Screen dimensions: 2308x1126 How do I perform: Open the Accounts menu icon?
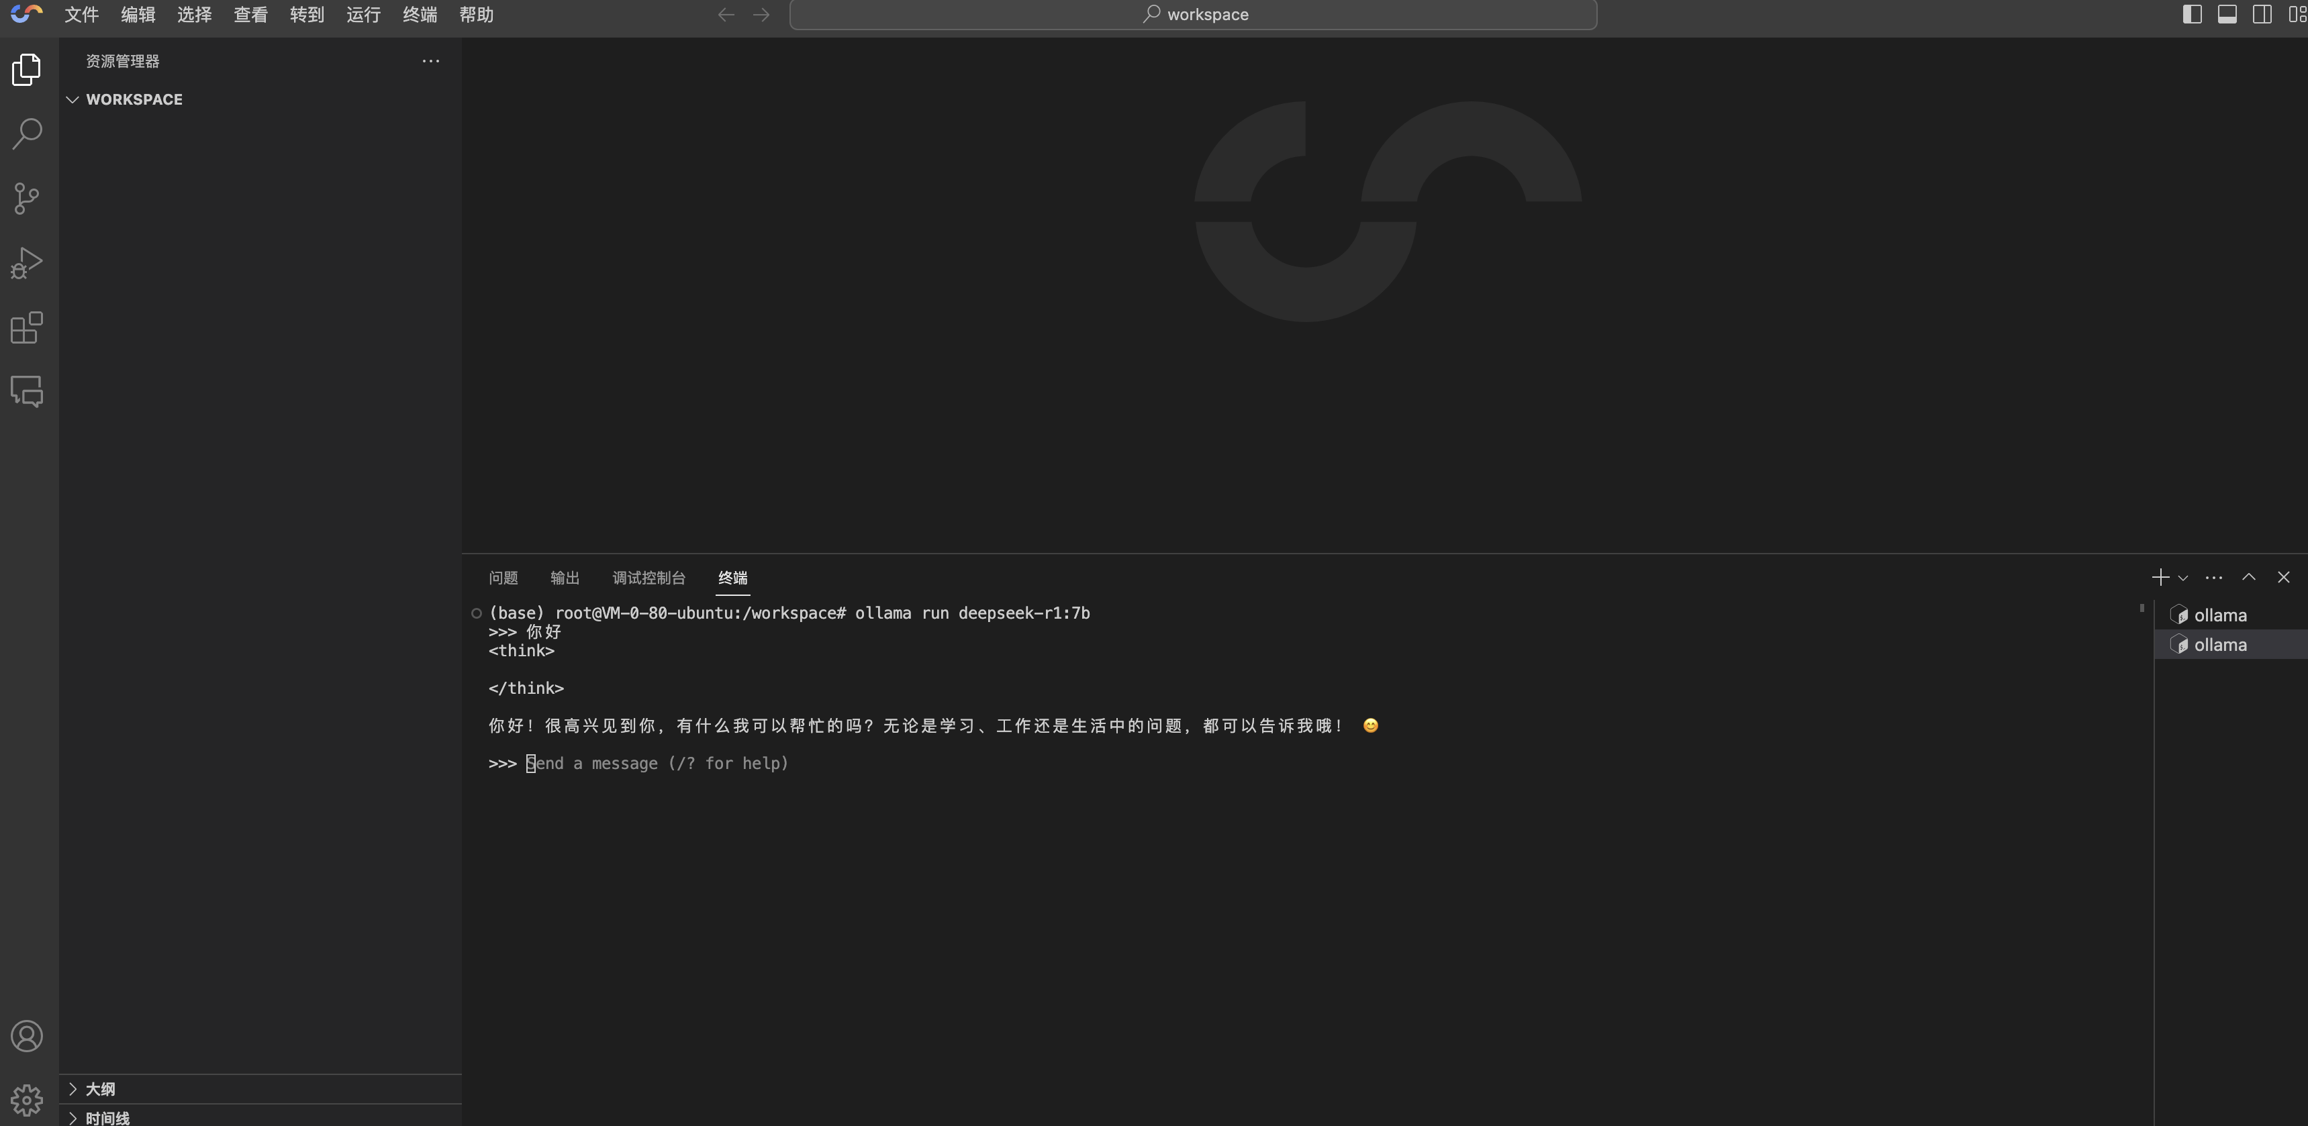pos(27,1035)
